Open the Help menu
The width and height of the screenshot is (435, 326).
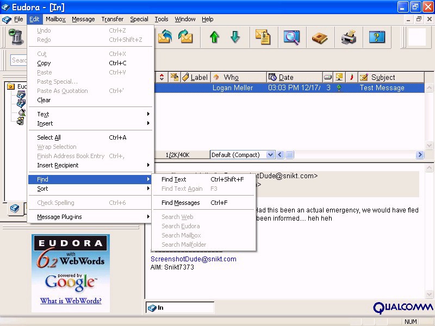click(x=208, y=19)
